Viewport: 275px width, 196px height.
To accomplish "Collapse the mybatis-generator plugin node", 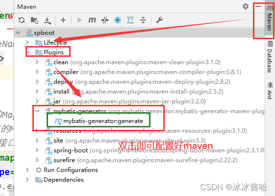I will coord(38,111).
